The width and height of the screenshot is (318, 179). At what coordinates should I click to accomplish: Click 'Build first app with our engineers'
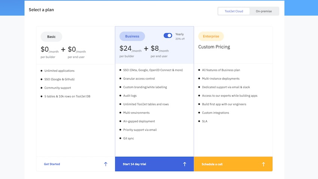point(224,104)
